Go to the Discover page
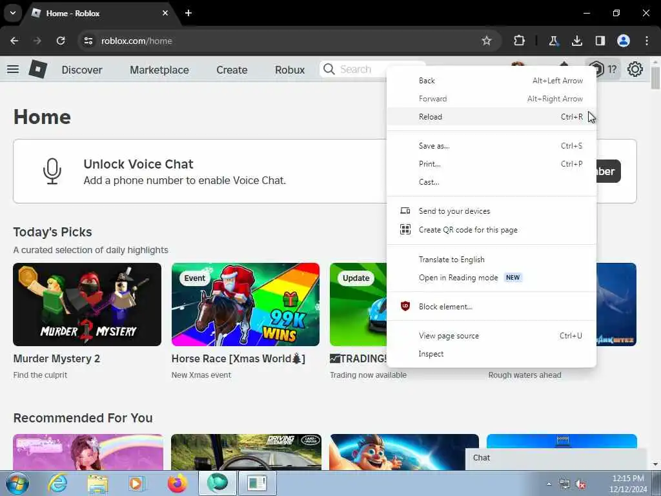This screenshot has height=496, width=661. coord(82,70)
